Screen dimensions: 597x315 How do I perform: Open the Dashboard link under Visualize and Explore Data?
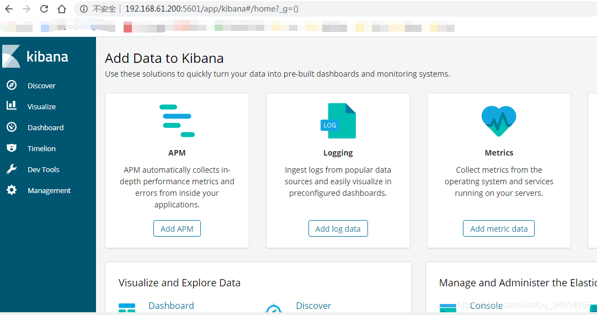click(172, 306)
